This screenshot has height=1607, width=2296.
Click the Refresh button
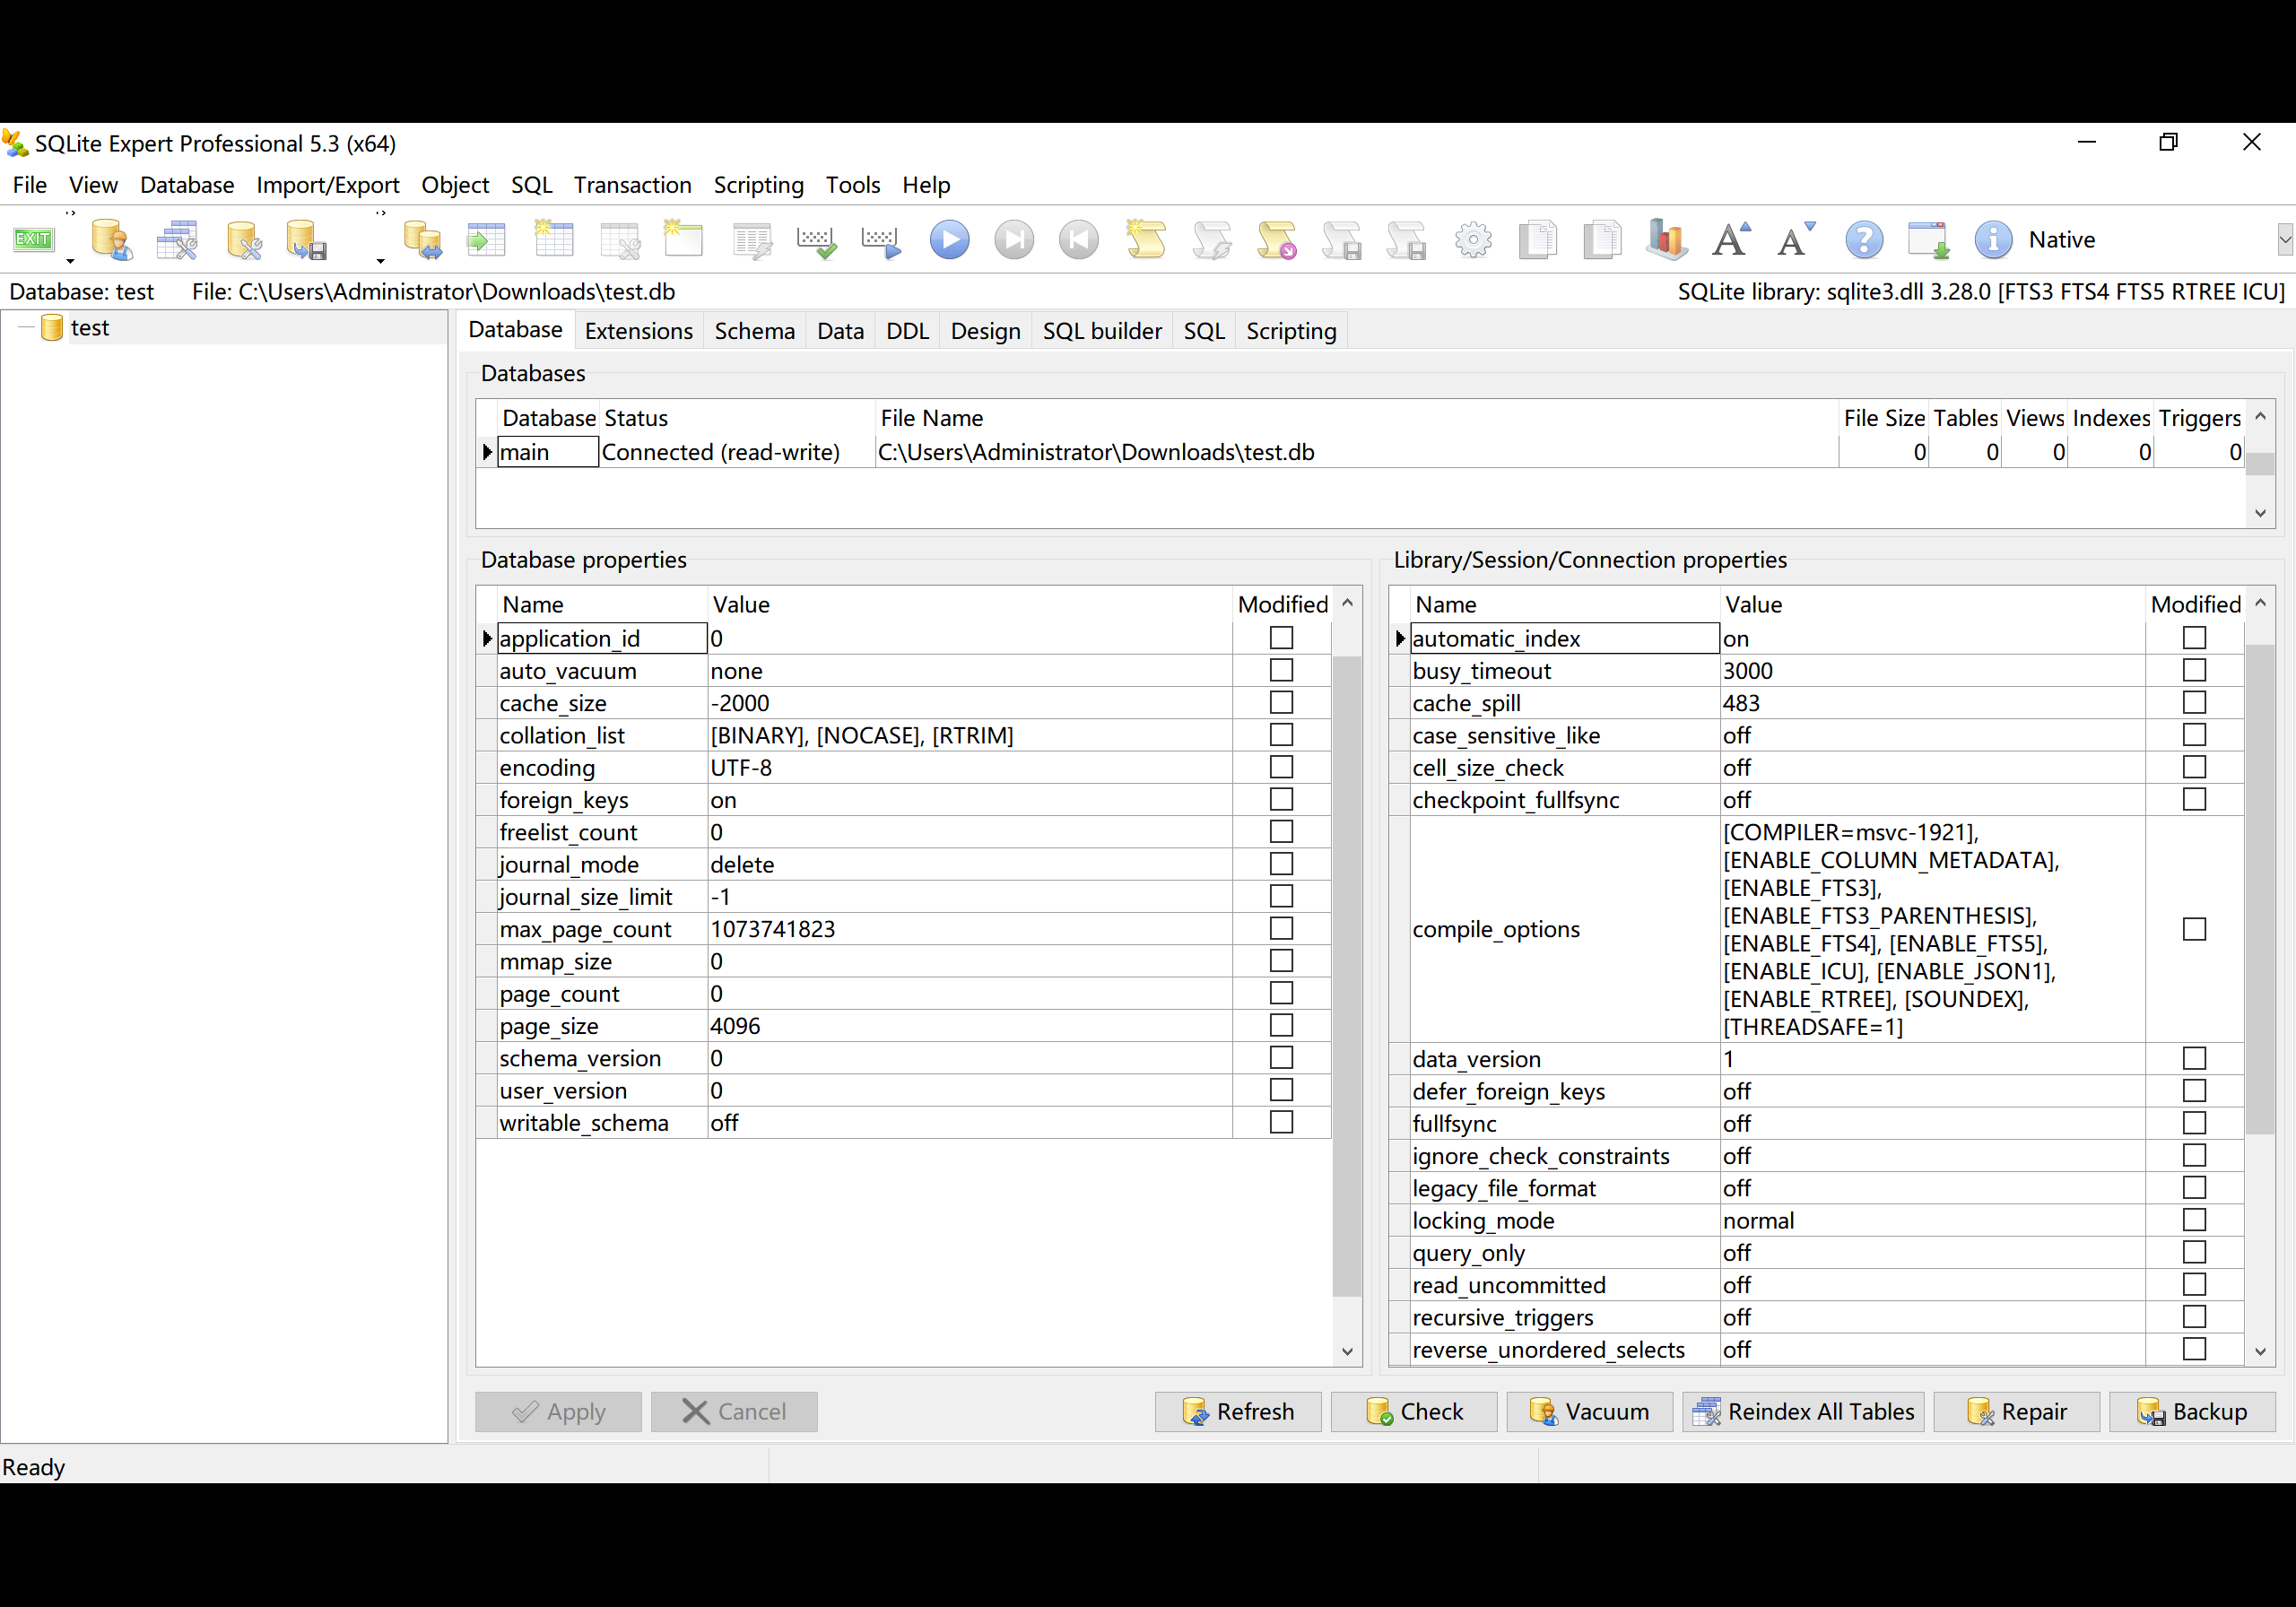click(1238, 1411)
